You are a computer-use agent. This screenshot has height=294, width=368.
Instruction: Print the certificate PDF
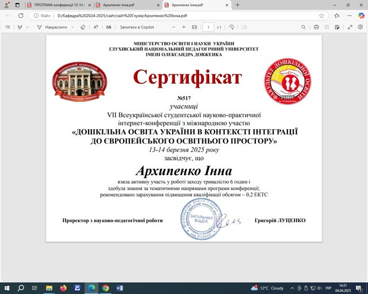tap(316, 27)
